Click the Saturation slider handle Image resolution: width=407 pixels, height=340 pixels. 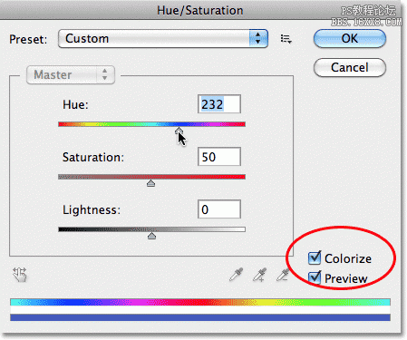[x=150, y=183]
